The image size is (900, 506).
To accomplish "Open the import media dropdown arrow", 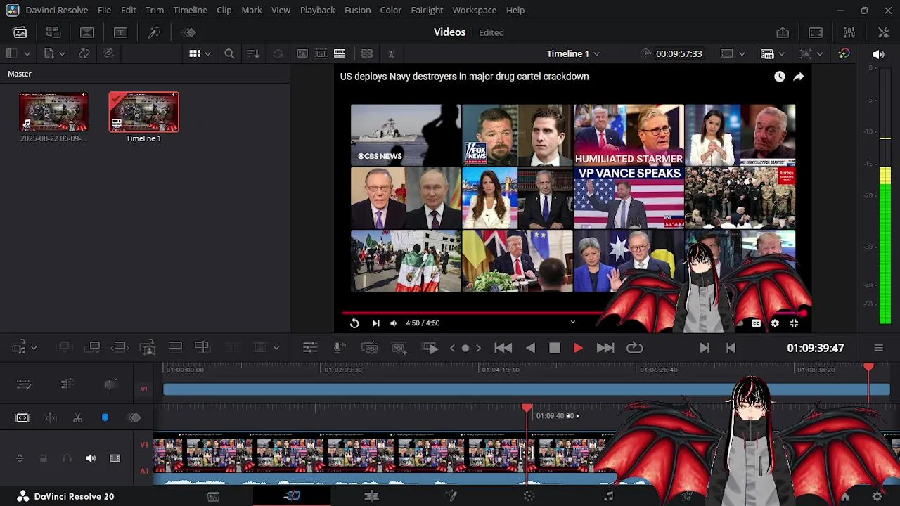I will tap(62, 53).
